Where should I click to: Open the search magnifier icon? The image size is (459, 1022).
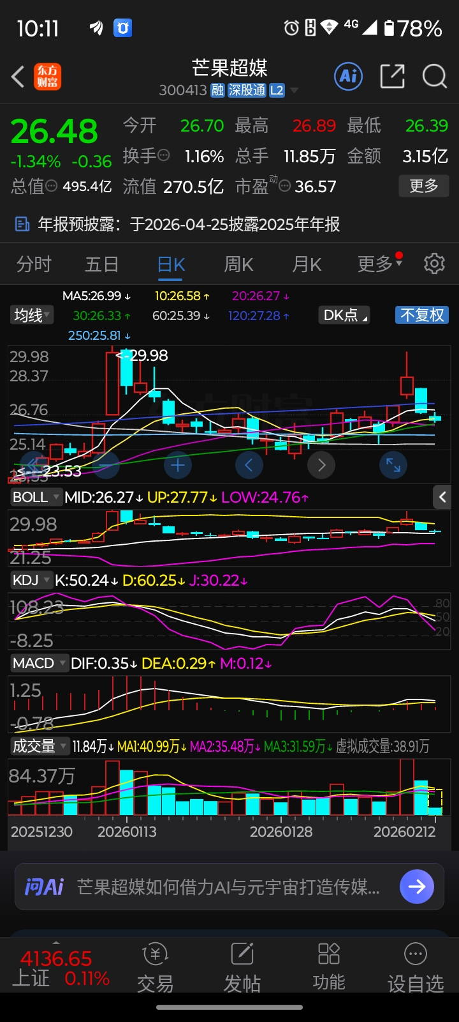point(435,77)
